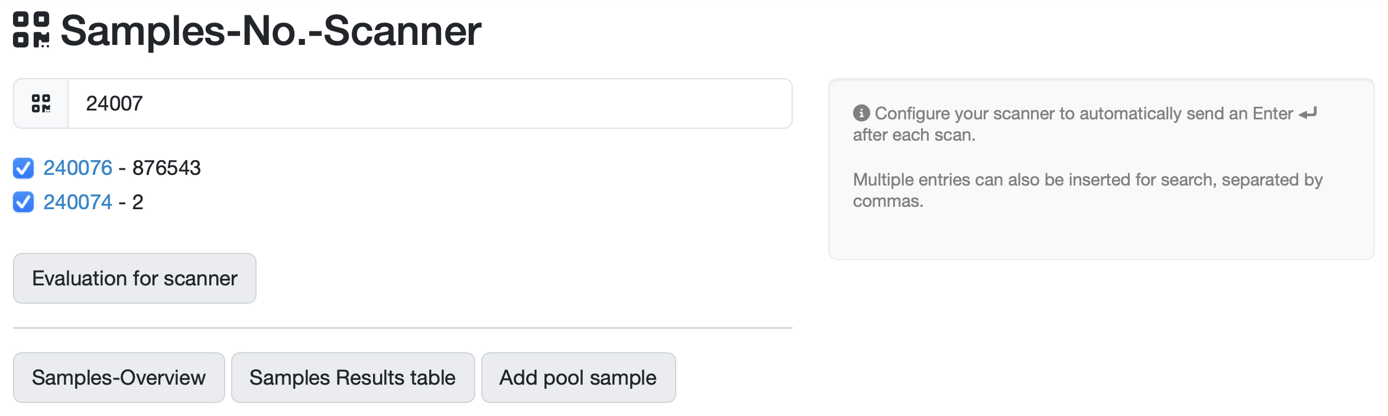Follow the 240074 sample link
The width and height of the screenshot is (1388, 416).
[x=77, y=202]
